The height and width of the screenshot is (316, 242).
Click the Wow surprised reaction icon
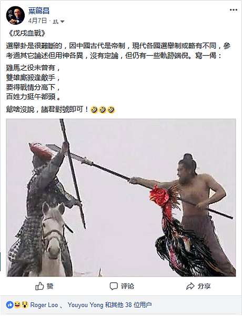[x=25, y=305]
